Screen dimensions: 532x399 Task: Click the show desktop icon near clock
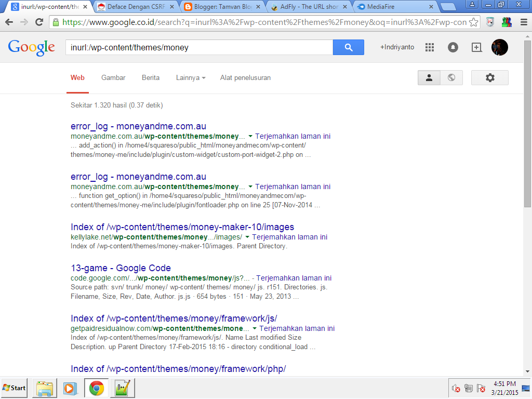coord(526,388)
